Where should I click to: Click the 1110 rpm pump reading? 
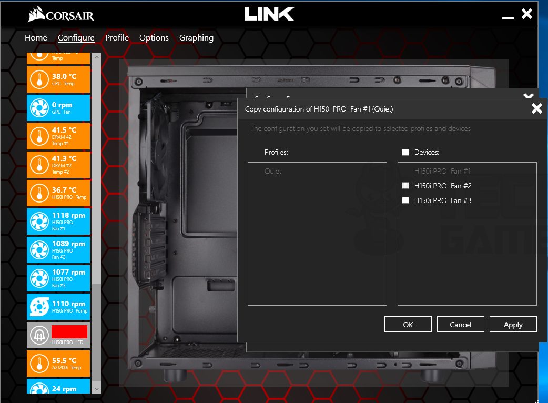68,304
